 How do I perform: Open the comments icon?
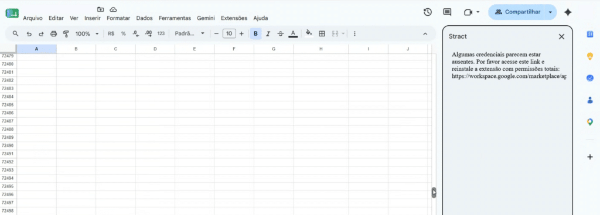click(x=447, y=12)
